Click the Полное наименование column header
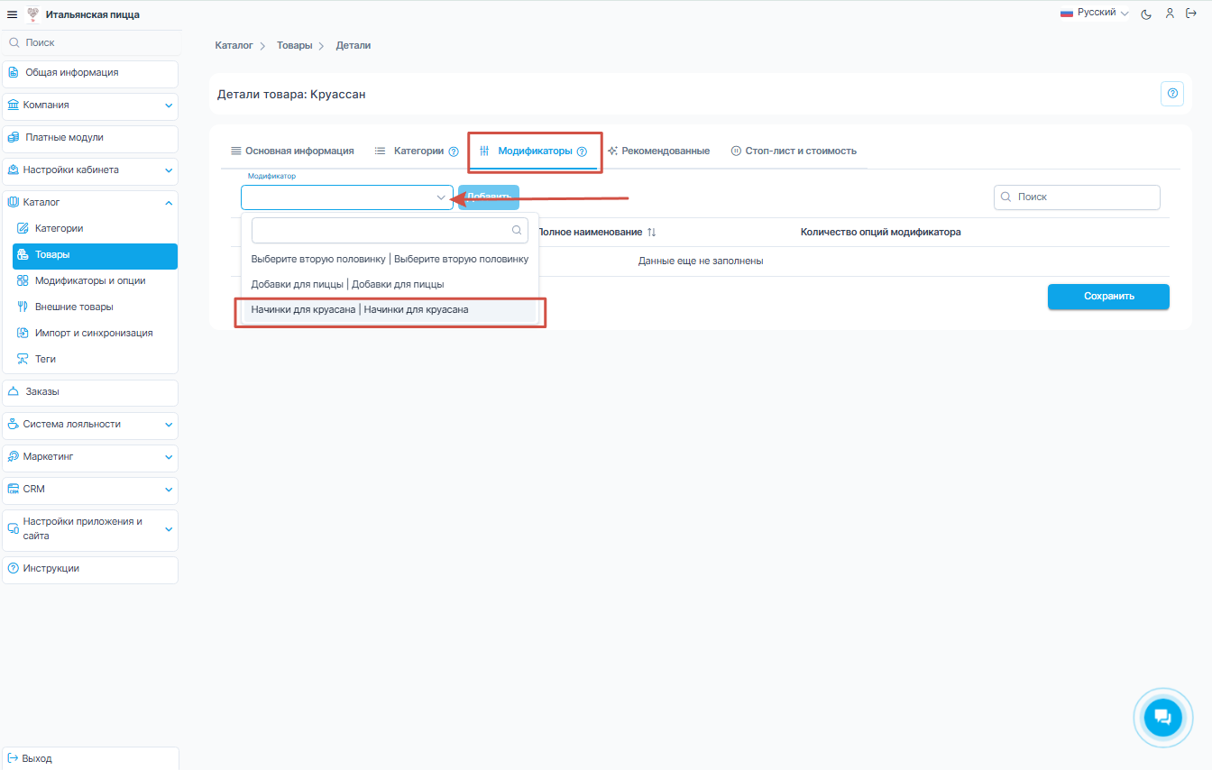The height and width of the screenshot is (770, 1212). point(590,232)
